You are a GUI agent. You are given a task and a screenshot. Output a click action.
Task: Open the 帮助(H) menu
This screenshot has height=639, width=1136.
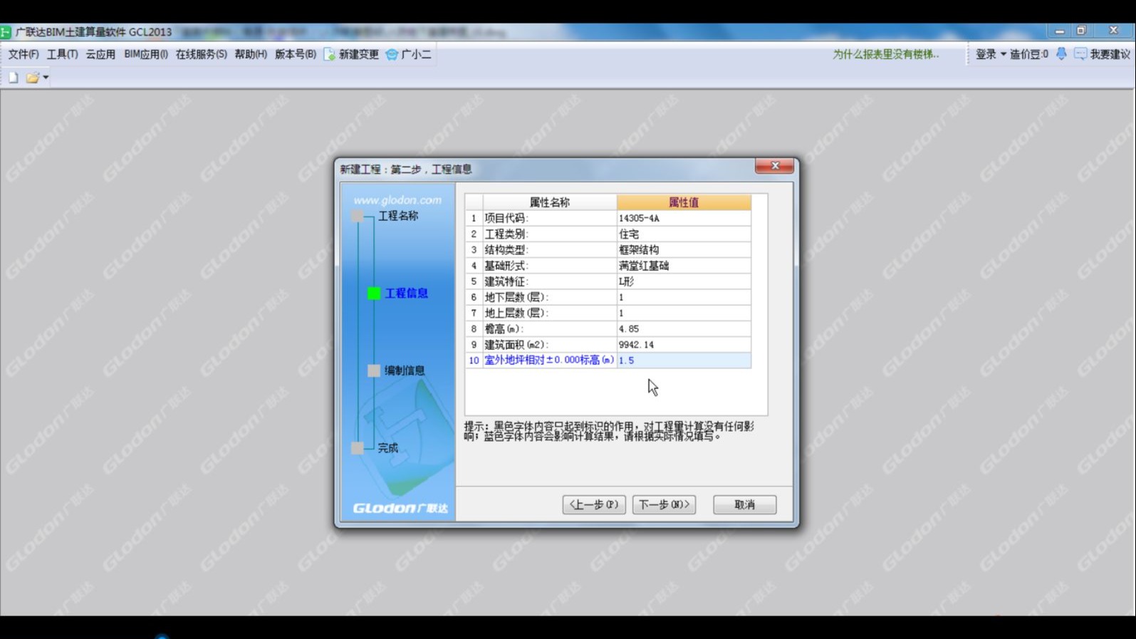coord(251,54)
